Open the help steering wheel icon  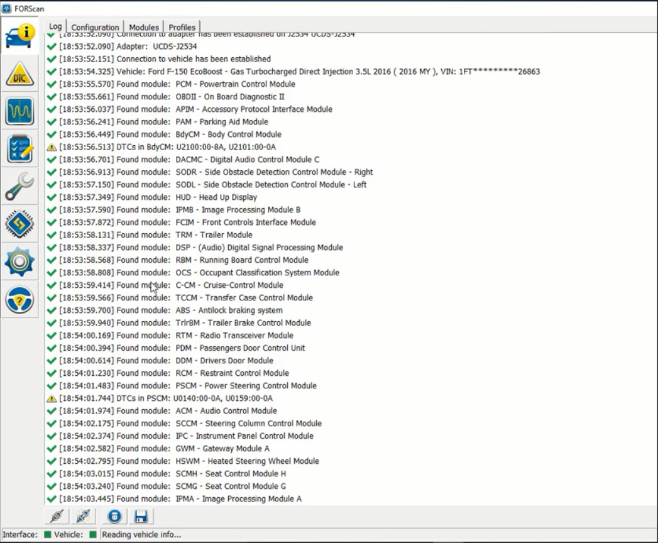coord(19,300)
